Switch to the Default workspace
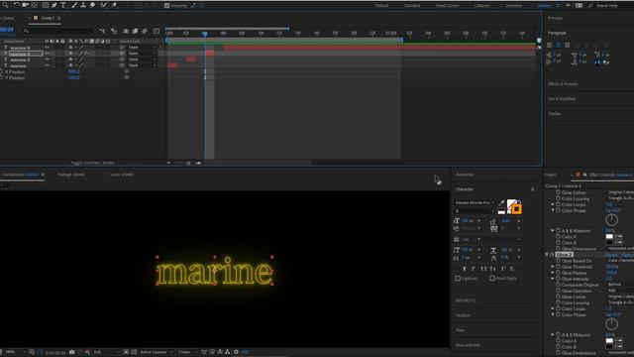Image resolution: width=634 pixels, height=357 pixels. 381,6
